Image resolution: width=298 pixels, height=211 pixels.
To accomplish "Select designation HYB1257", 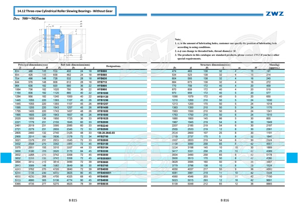I will click(103, 104).
